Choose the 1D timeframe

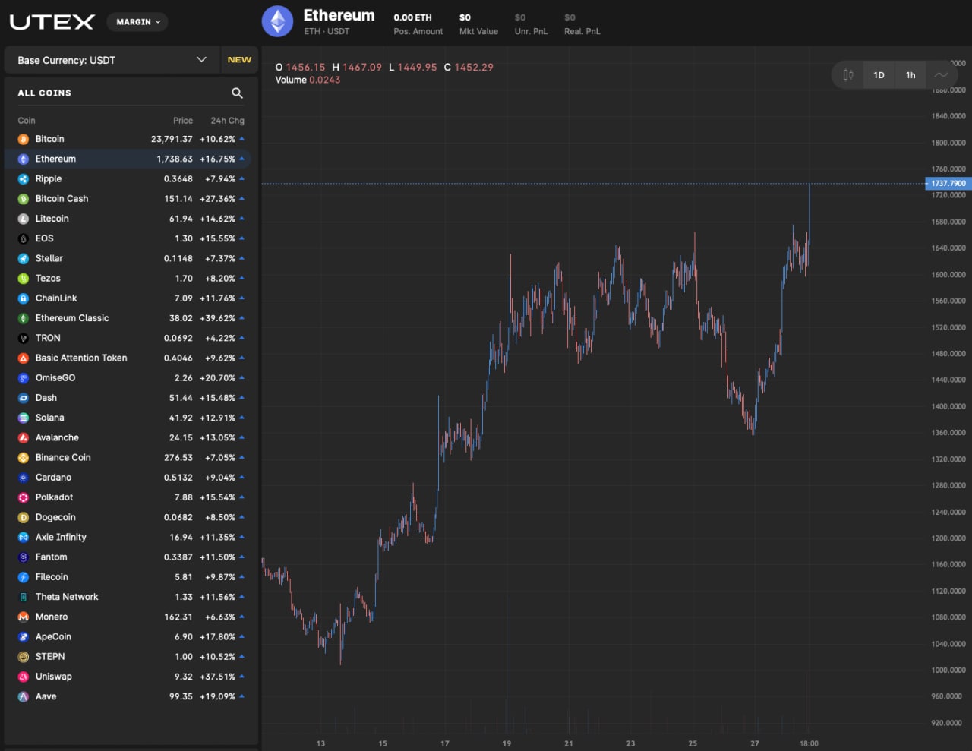pos(879,75)
